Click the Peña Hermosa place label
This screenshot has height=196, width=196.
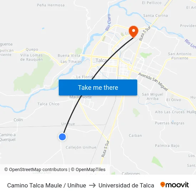(51, 5)
